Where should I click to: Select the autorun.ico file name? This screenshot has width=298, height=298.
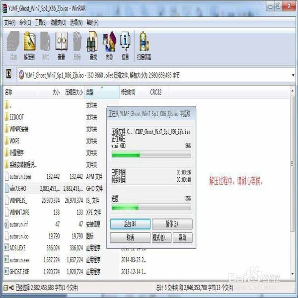19,236
